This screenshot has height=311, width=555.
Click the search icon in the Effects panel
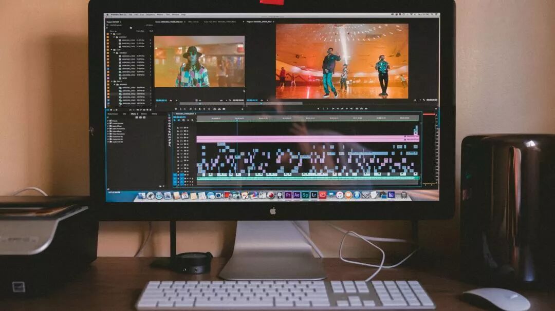click(107, 118)
